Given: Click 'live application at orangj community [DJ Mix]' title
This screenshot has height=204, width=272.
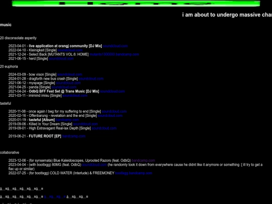Looking at the screenshot, I should pos(65,46).
